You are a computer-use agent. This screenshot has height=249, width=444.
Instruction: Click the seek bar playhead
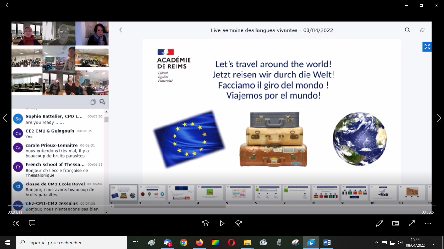pos(26,206)
